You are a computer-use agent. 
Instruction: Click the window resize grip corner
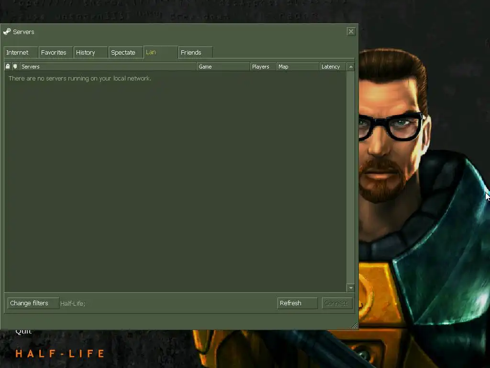pos(355,326)
